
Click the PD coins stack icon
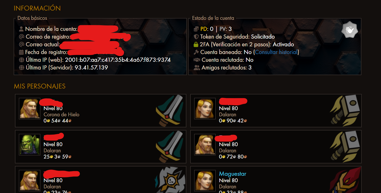pos(196,29)
